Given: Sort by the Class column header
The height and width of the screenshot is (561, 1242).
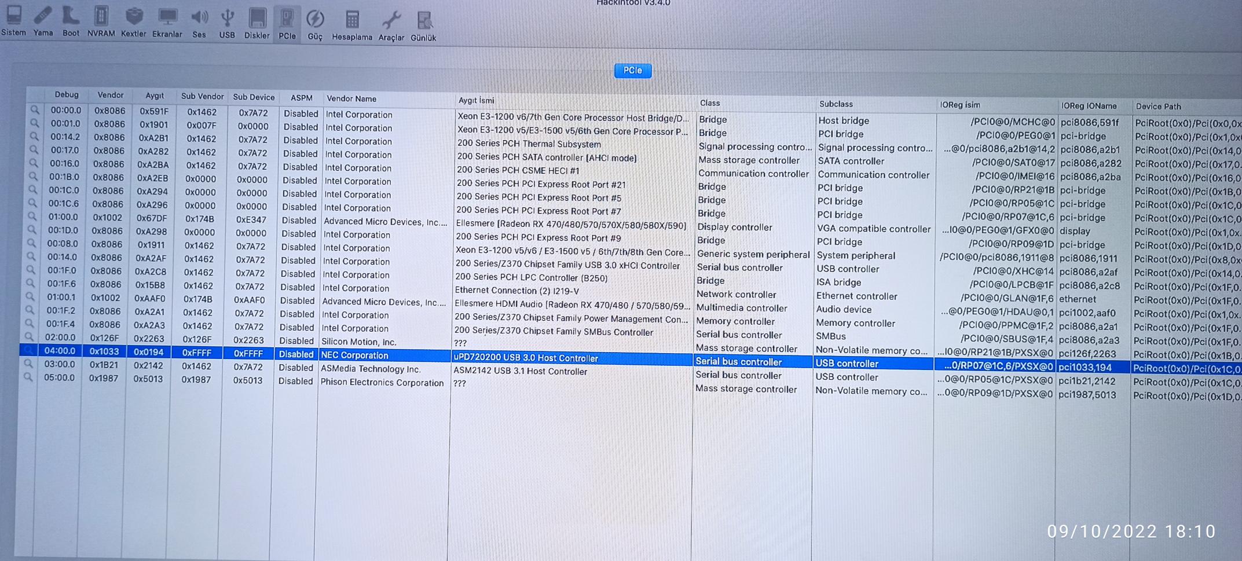Looking at the screenshot, I should pyautogui.click(x=710, y=103).
